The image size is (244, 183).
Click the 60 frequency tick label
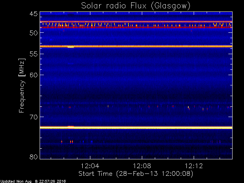point(34,75)
